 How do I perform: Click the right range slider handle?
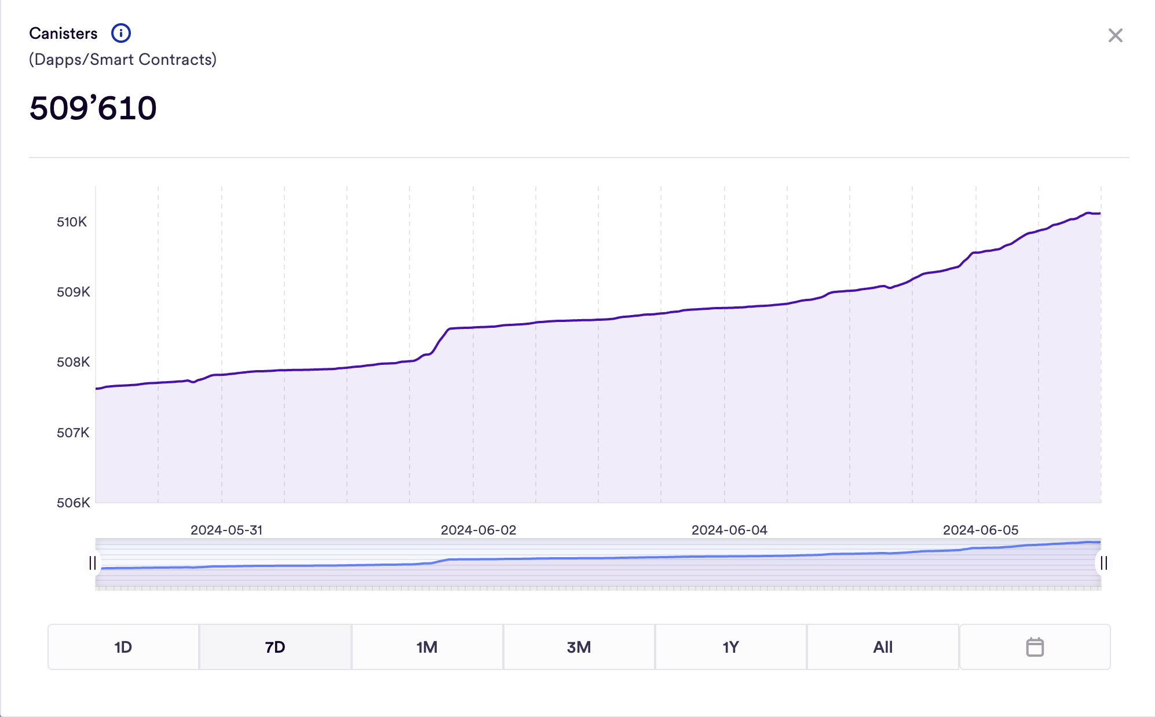pyautogui.click(x=1103, y=563)
